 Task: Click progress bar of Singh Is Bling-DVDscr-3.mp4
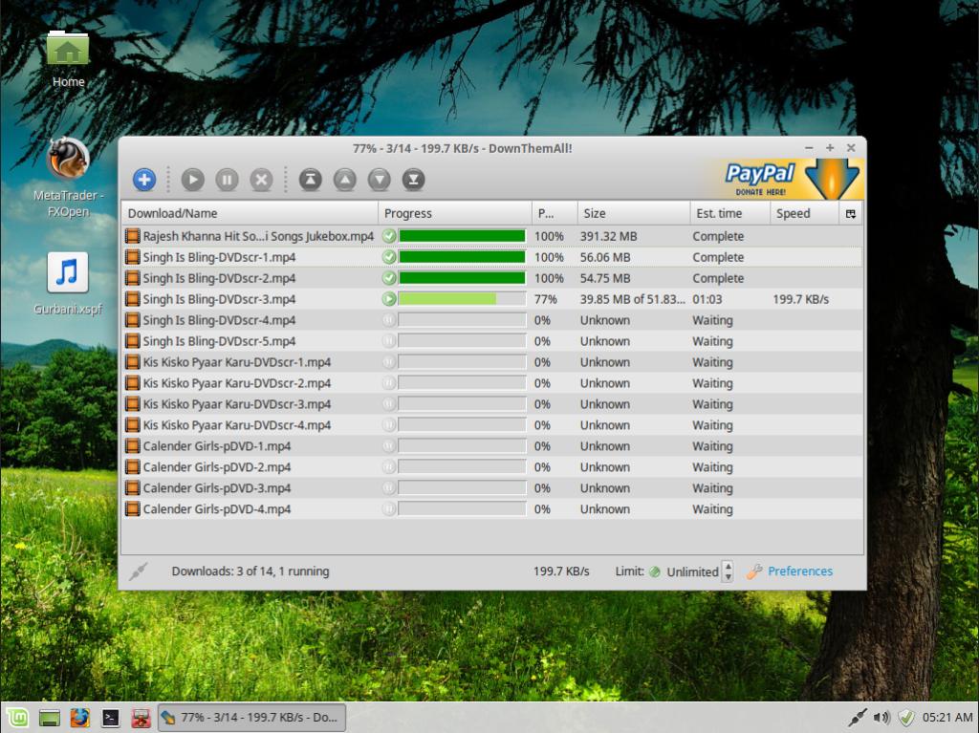click(x=462, y=299)
